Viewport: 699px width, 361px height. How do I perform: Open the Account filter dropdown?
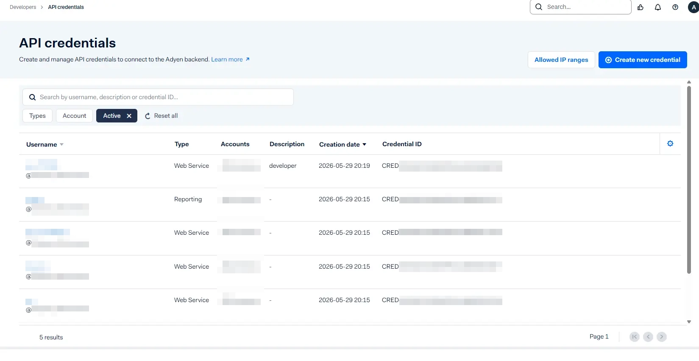coord(74,116)
